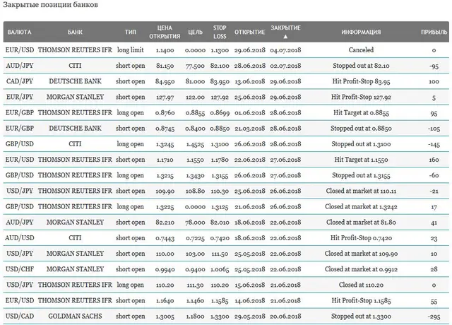452x325 pixels.
Task: Sort by ТИП column header
Action: (130, 32)
